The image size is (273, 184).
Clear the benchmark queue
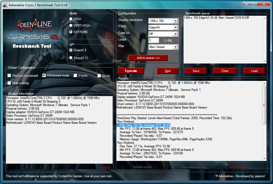(x=225, y=71)
